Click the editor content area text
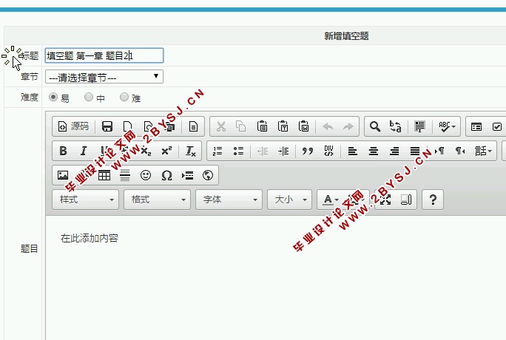506x340 pixels. coord(90,238)
